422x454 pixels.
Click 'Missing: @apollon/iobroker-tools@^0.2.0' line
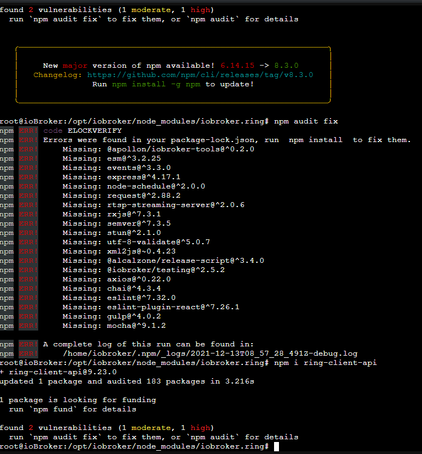pyautogui.click(x=158, y=149)
